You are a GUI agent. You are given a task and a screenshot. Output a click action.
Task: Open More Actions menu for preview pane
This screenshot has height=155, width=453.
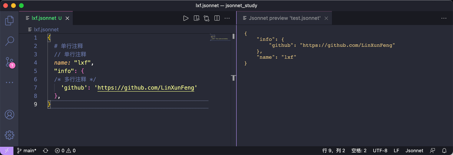444,18
